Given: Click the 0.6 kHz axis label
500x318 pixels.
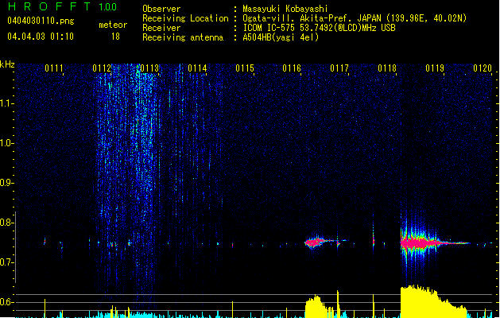Looking at the screenshot, I should click(x=6, y=302).
